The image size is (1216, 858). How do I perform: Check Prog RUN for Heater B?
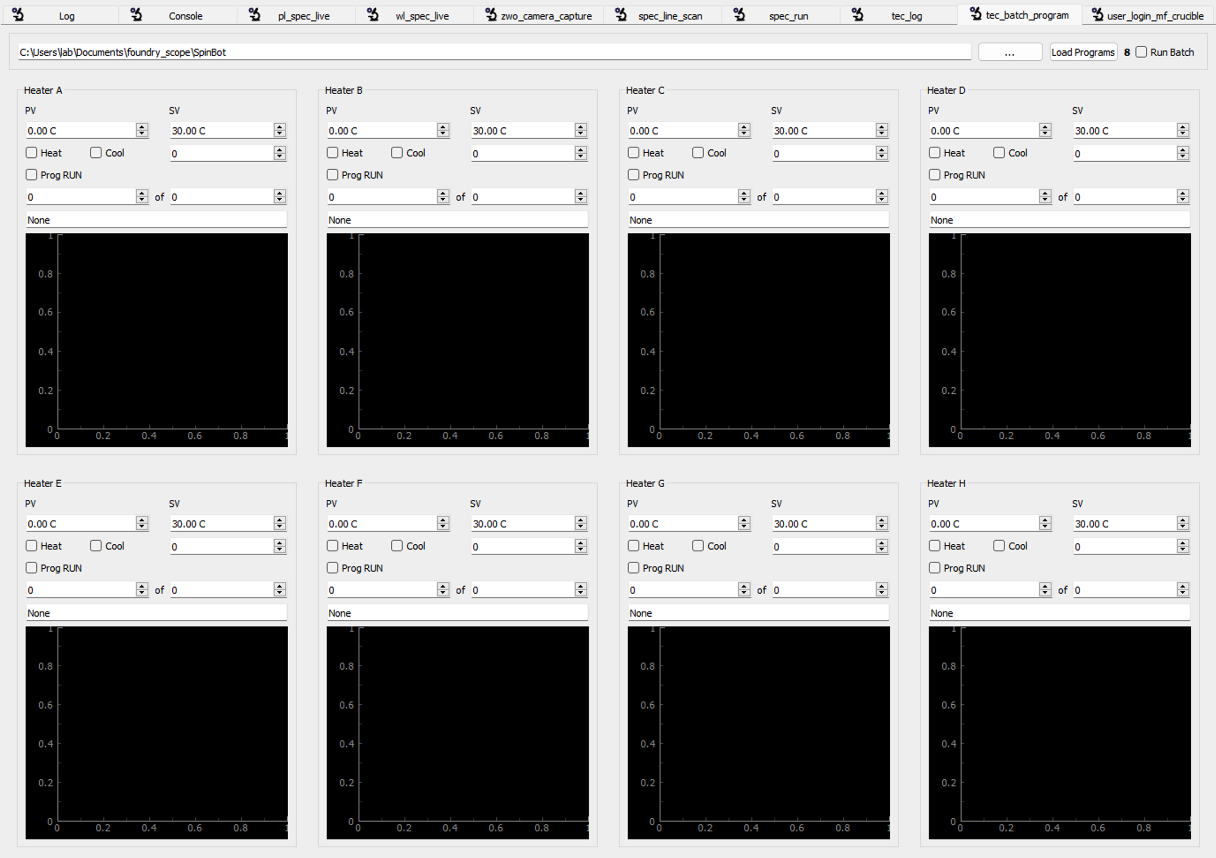332,175
